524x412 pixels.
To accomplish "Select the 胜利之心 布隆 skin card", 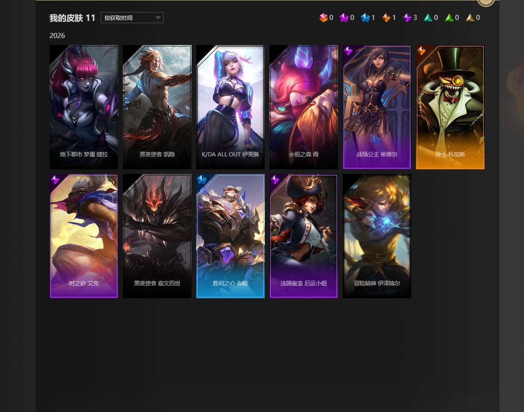I will (230, 236).
